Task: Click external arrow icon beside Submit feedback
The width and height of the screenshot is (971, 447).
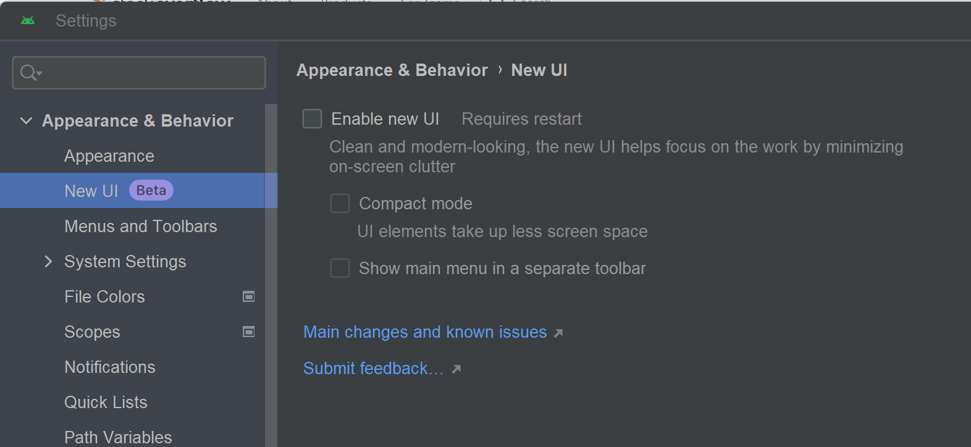Action: click(456, 369)
